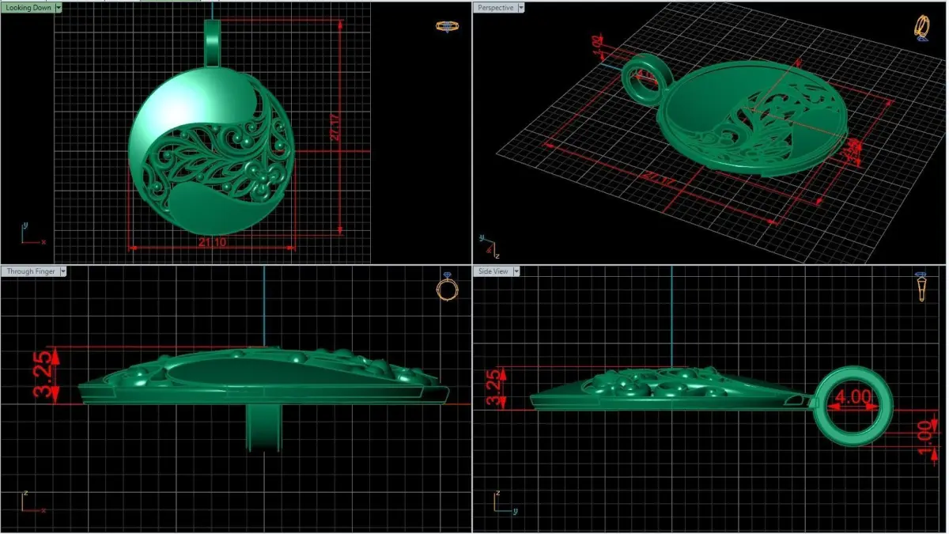Select the pendant disc in Looking Down view
Viewport: 949px width, 534px height.
(211, 152)
